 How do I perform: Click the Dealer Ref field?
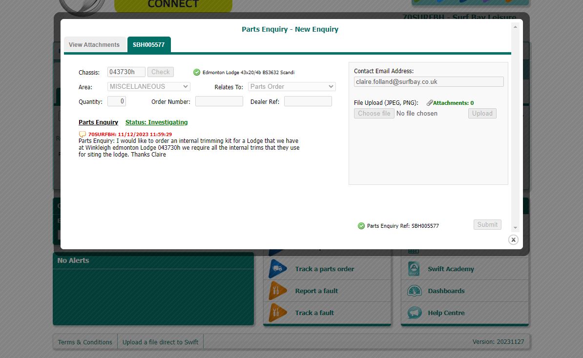click(x=308, y=101)
